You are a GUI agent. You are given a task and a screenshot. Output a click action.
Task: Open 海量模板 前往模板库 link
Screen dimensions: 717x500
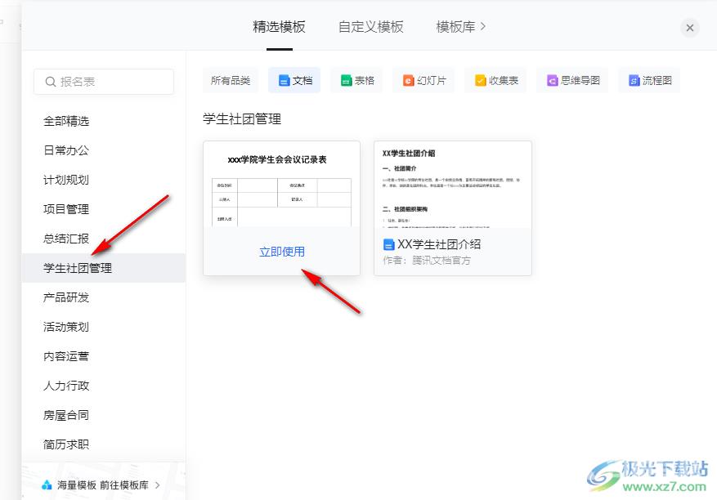tap(101, 485)
